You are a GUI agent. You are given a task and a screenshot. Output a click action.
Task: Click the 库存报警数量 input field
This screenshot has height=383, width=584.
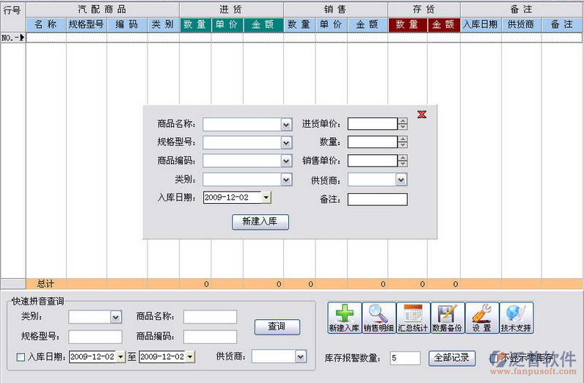click(x=404, y=358)
